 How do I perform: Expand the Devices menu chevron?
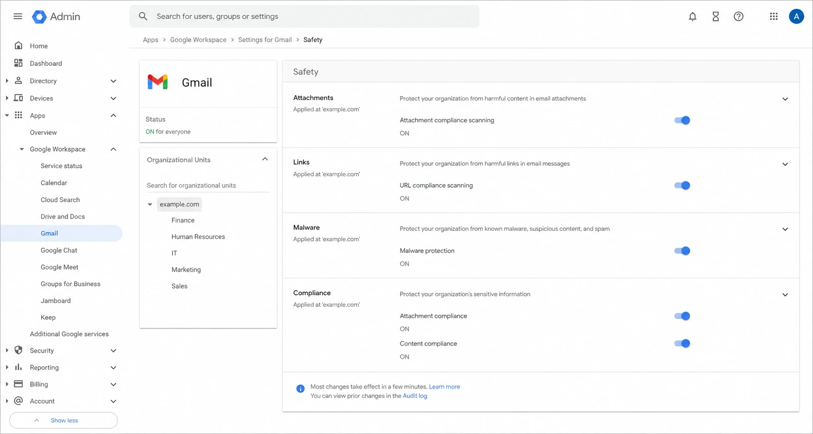pyautogui.click(x=113, y=99)
